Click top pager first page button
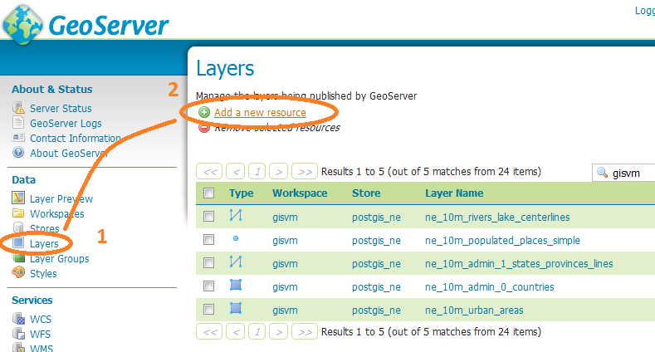 coord(209,172)
